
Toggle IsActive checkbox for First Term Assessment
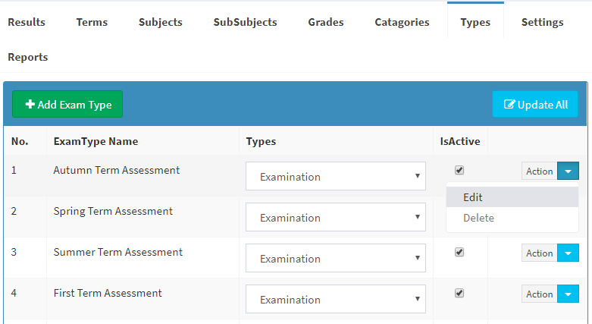(459, 293)
